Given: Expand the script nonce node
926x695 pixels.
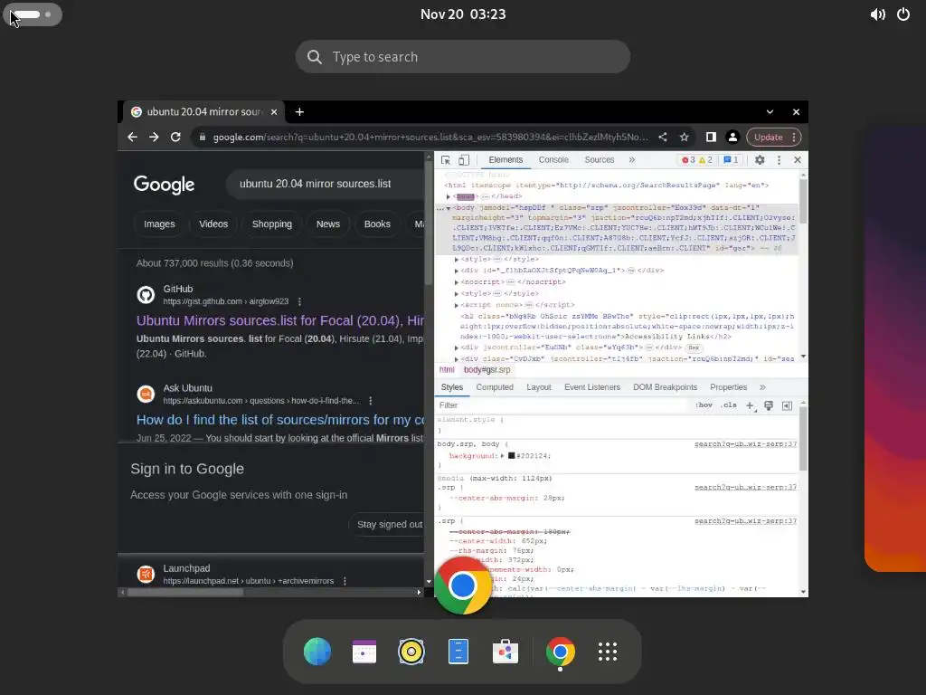Looking at the screenshot, I should click(x=457, y=306).
